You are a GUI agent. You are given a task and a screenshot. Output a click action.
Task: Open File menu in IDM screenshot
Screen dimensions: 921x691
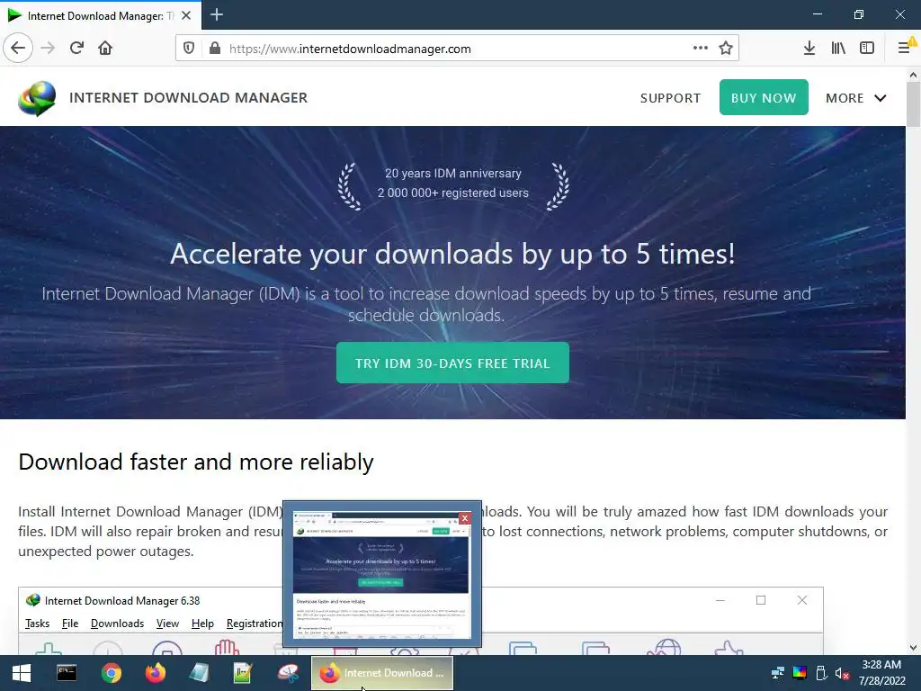[70, 624]
